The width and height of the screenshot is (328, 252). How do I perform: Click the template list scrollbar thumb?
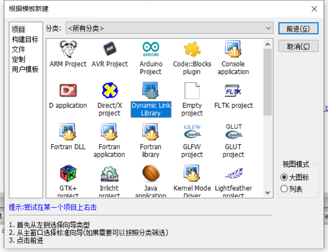coord(268,82)
